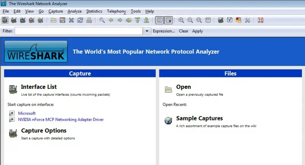Viewport: 305px width, 165px height.
Task: Open coloring rules toolbar icon
Action: (239, 20)
